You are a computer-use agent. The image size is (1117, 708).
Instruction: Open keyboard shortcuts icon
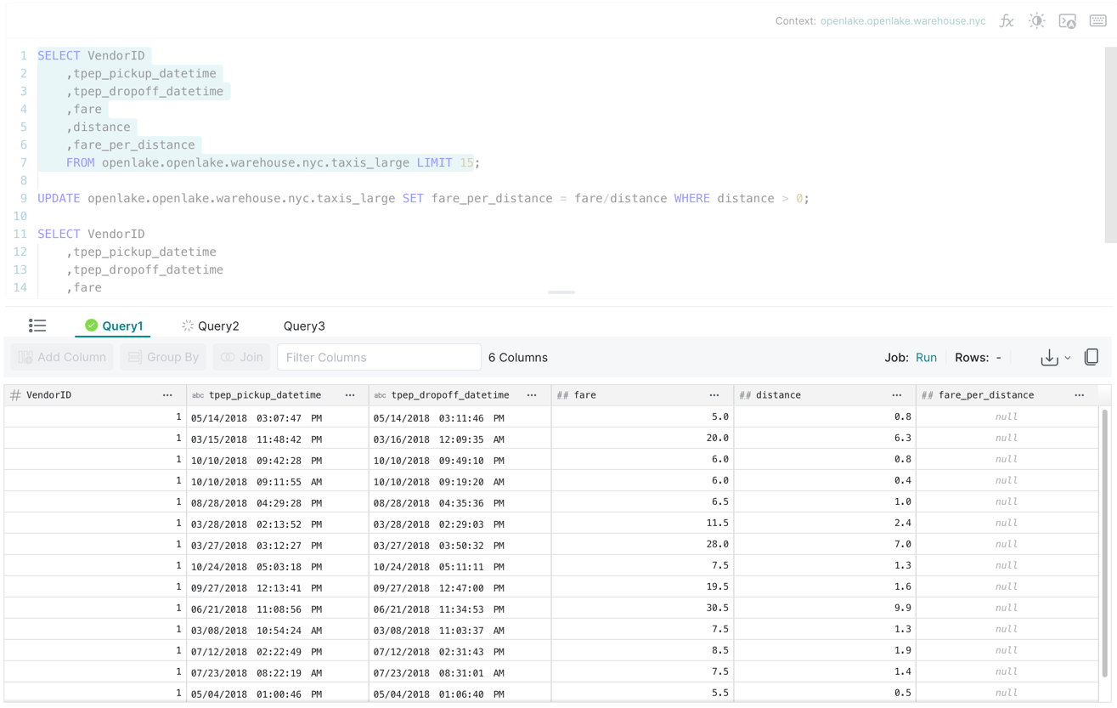click(x=1097, y=21)
